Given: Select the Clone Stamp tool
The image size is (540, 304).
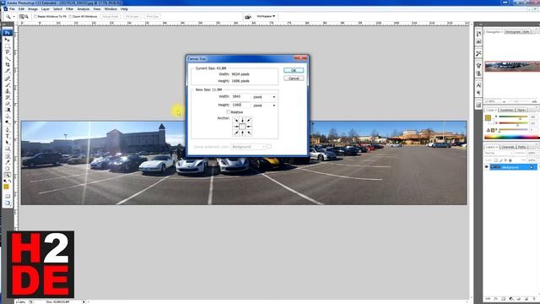Looking at the screenshot, I should 8,91.
